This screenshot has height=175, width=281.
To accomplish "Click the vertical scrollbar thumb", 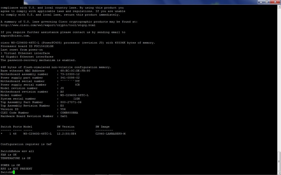I will click(279, 161).
